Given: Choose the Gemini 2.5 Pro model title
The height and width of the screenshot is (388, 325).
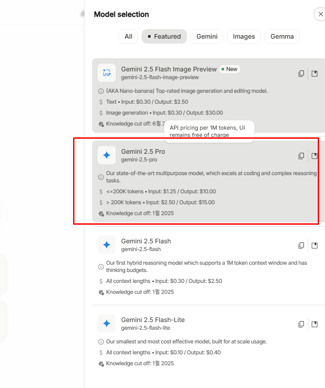Looking at the screenshot, I should click(x=143, y=151).
